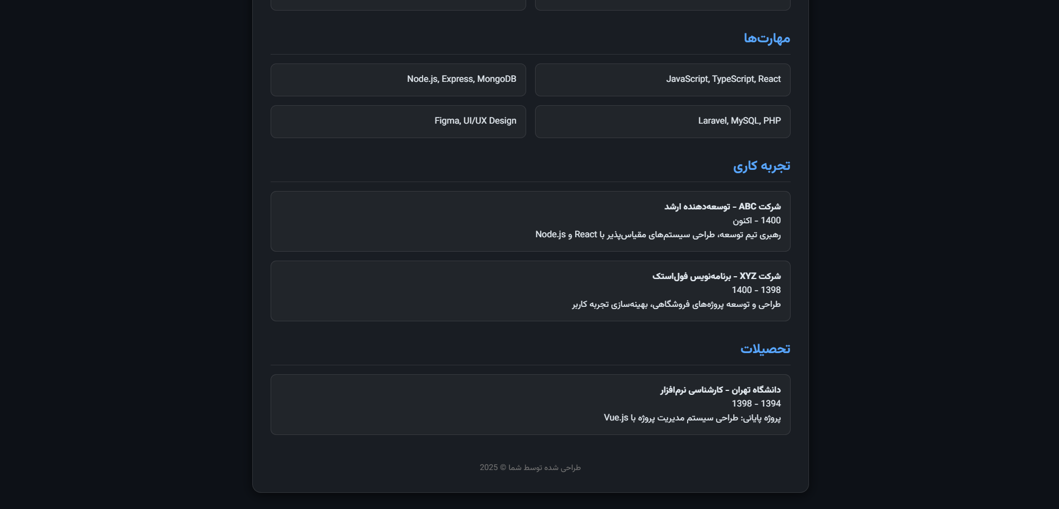Click the 1400 - اکنون date line
This screenshot has height=509, width=1059.
757,221
